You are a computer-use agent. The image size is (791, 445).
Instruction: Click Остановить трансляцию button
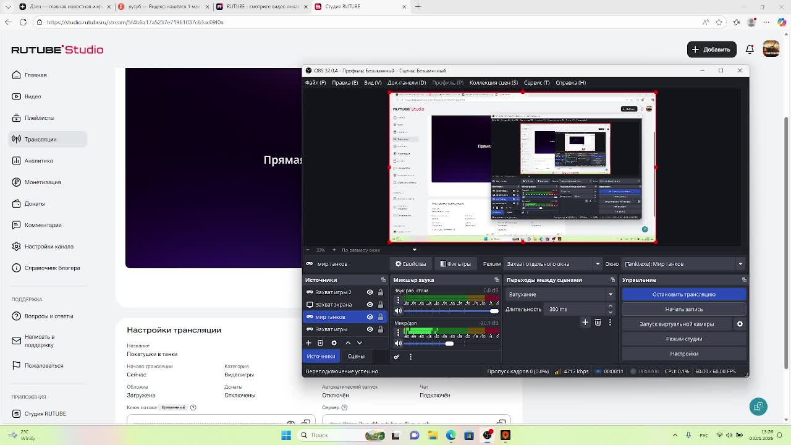(x=683, y=294)
